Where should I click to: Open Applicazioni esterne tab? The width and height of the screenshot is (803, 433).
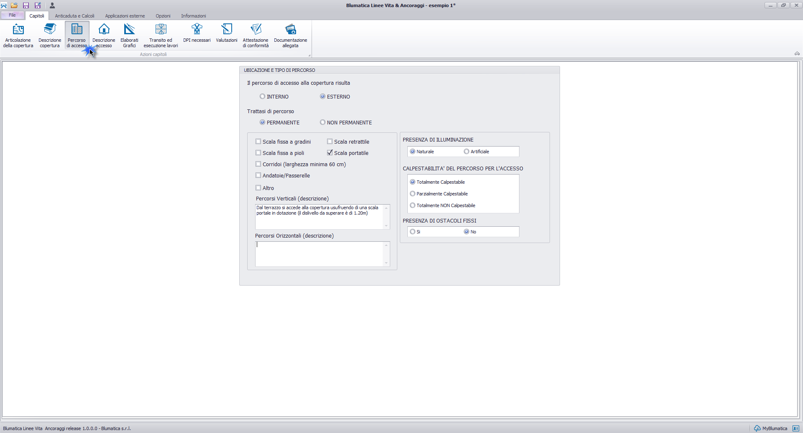(125, 16)
